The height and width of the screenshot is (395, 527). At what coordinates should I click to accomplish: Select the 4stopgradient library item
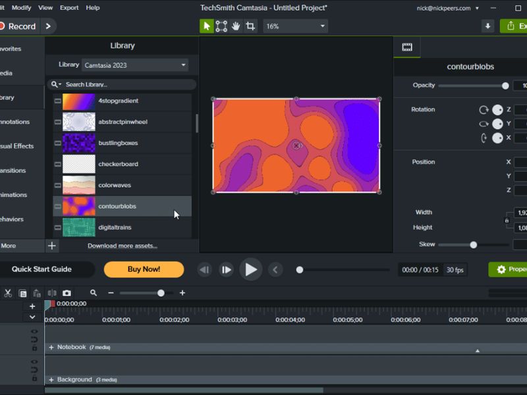pos(123,101)
